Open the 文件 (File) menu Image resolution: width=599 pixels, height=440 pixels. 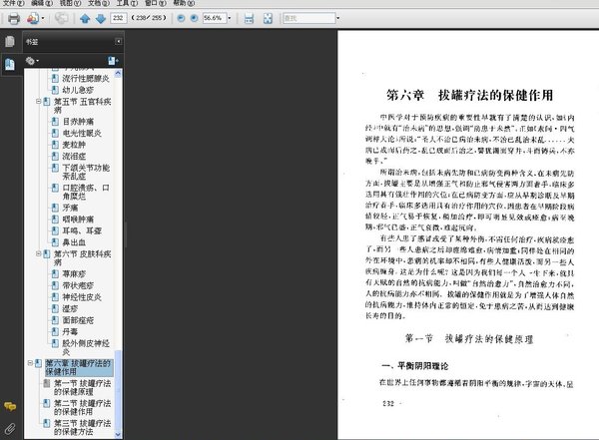coord(13,3)
